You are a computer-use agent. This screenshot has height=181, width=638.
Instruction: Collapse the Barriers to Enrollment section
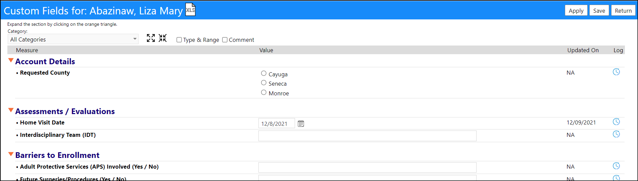click(x=11, y=154)
